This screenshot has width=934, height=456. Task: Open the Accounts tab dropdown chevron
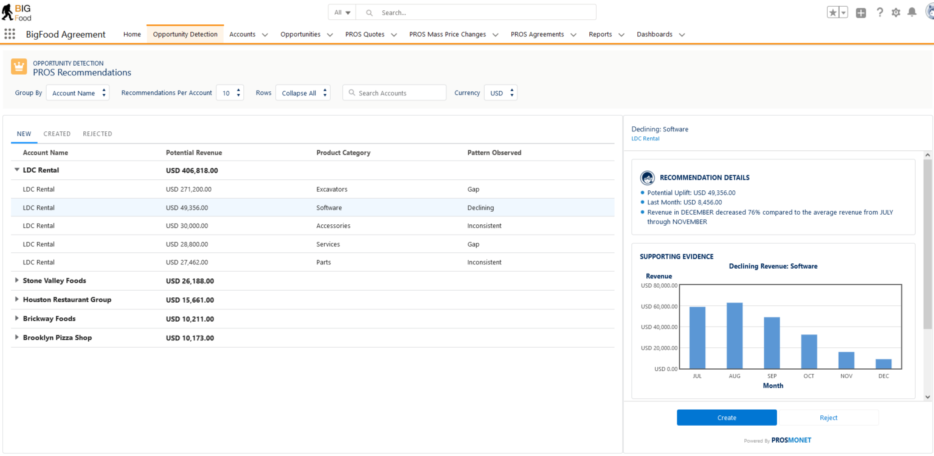[x=265, y=35]
